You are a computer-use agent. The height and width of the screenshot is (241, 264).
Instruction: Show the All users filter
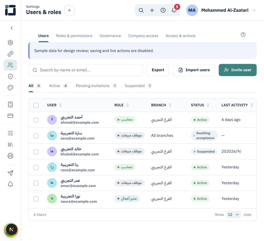point(35,86)
